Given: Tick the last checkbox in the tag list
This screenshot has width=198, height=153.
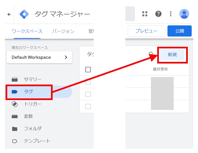Looking at the screenshot, I should (88, 107).
